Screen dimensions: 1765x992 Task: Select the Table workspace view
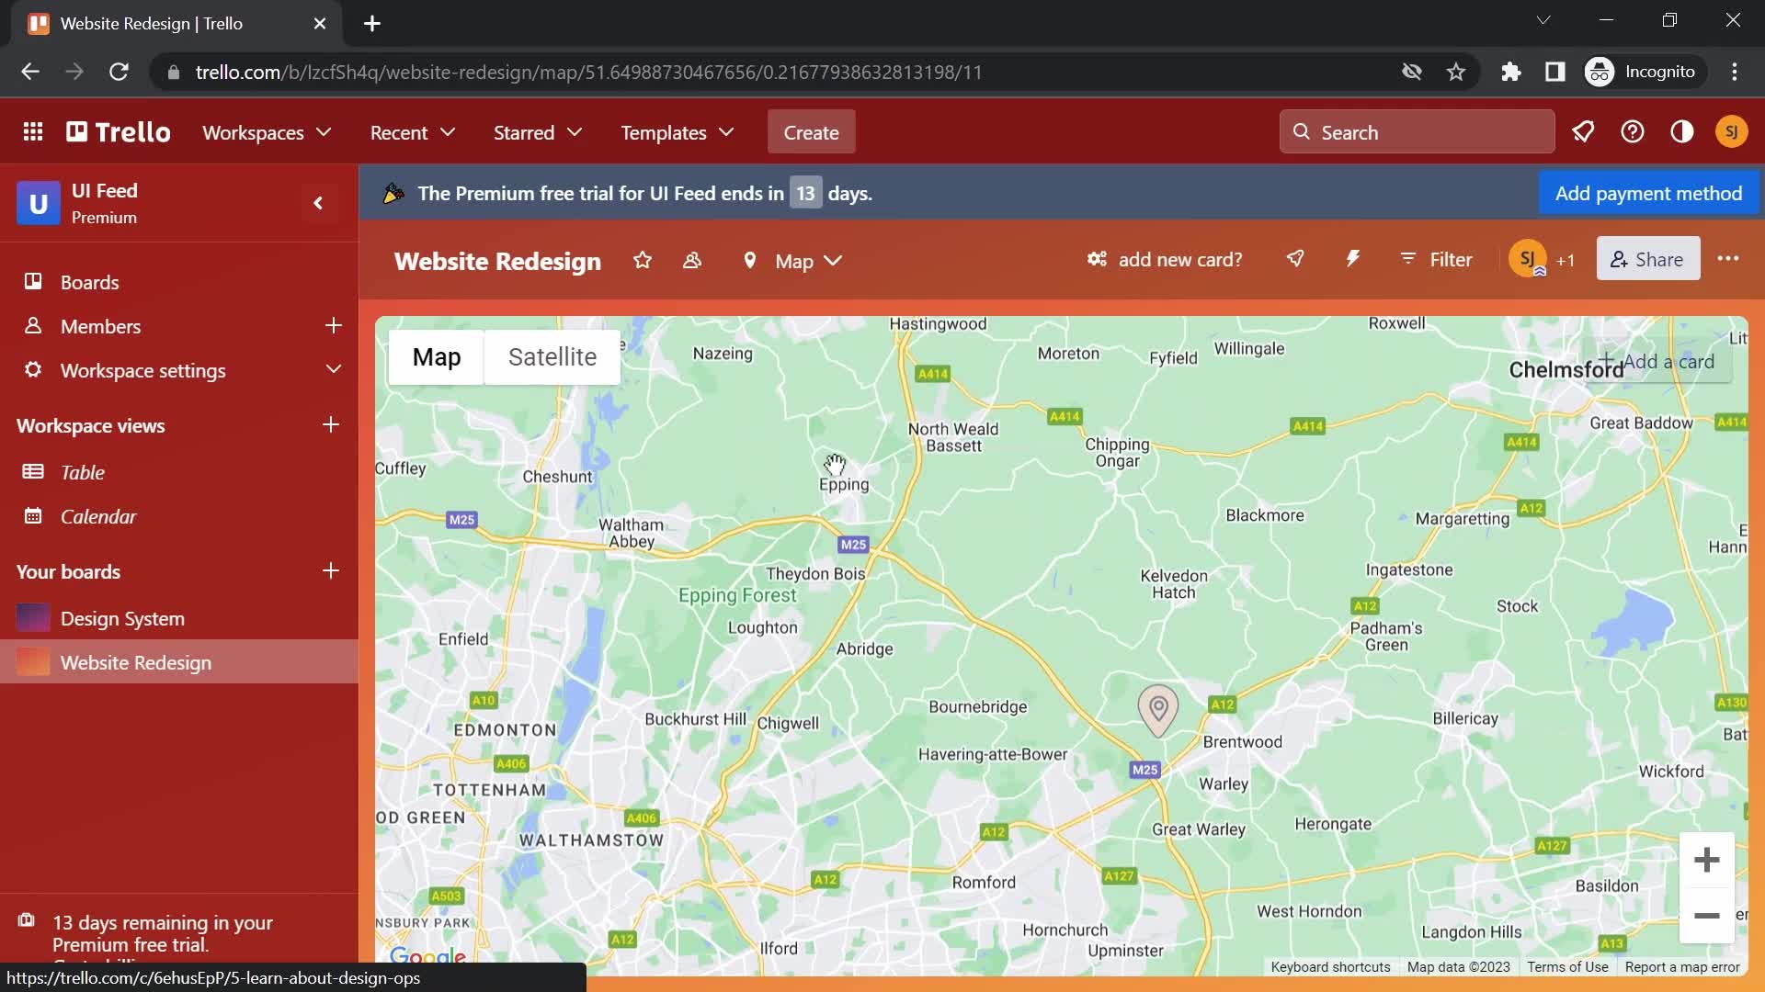click(83, 472)
